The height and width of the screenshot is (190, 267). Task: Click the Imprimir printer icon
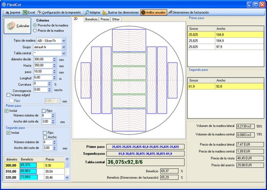coord(7,13)
